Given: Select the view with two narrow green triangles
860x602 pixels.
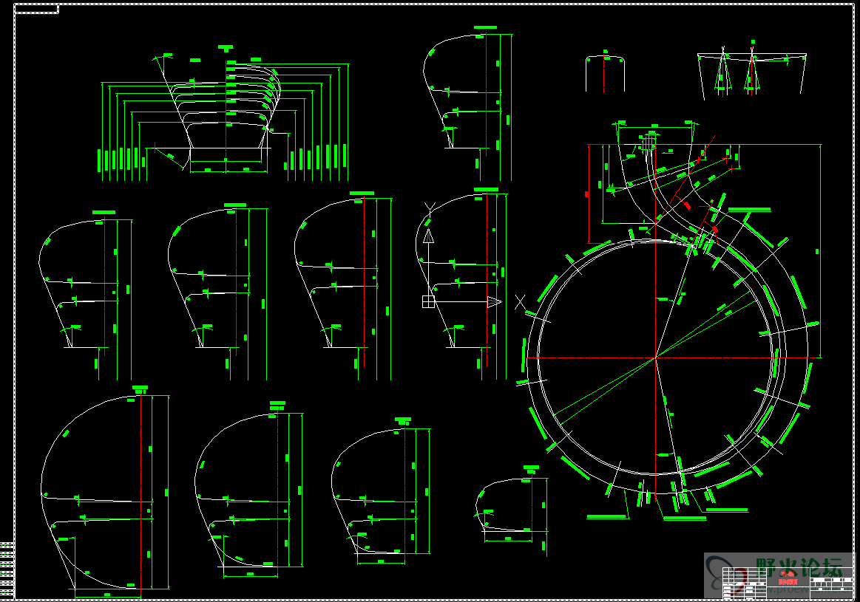Looking at the screenshot, I should click(x=752, y=70).
